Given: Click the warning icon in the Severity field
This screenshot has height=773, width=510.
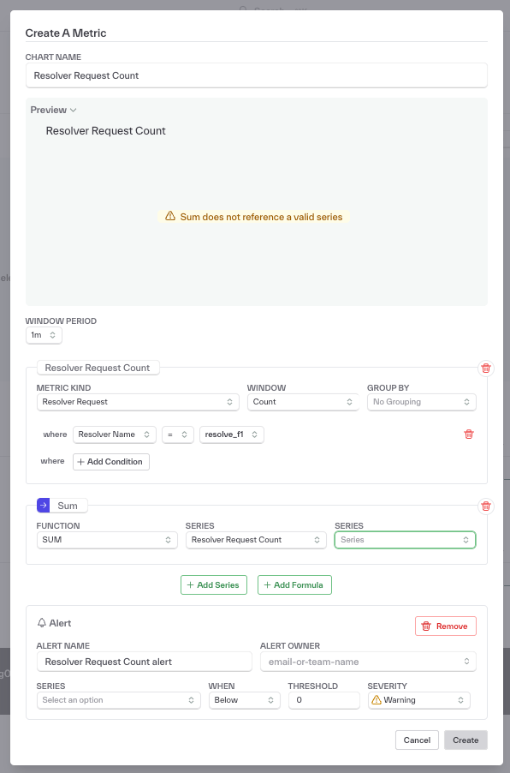Looking at the screenshot, I should (x=377, y=699).
